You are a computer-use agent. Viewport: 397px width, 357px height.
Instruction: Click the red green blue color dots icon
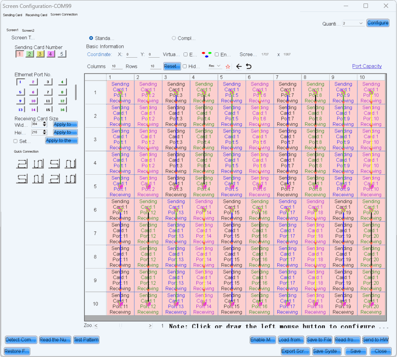tap(206, 55)
